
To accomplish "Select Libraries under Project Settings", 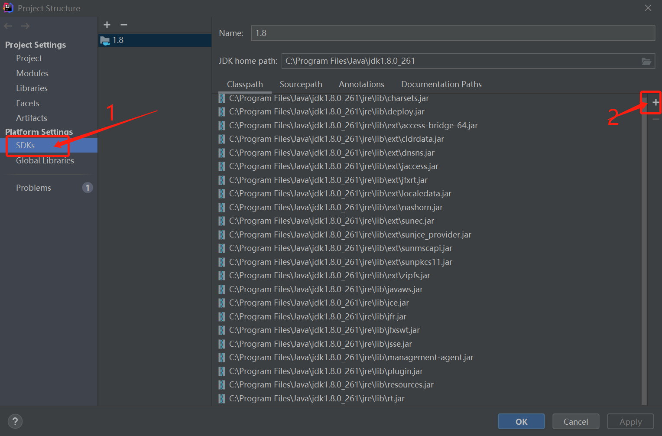I will pos(32,88).
